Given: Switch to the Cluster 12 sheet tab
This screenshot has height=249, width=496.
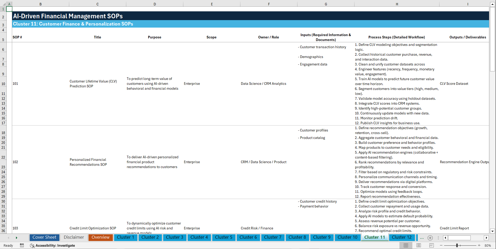Looking at the screenshot, I should (x=402, y=237).
